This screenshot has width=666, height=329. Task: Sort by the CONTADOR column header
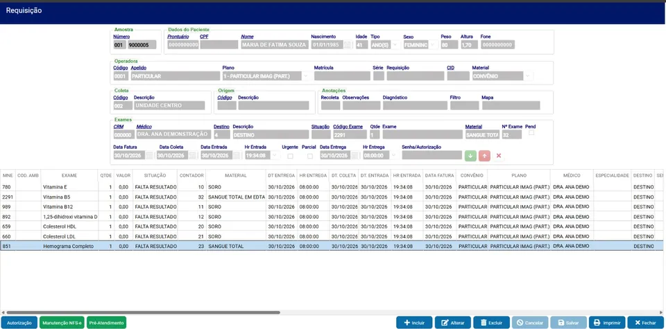(x=191, y=175)
